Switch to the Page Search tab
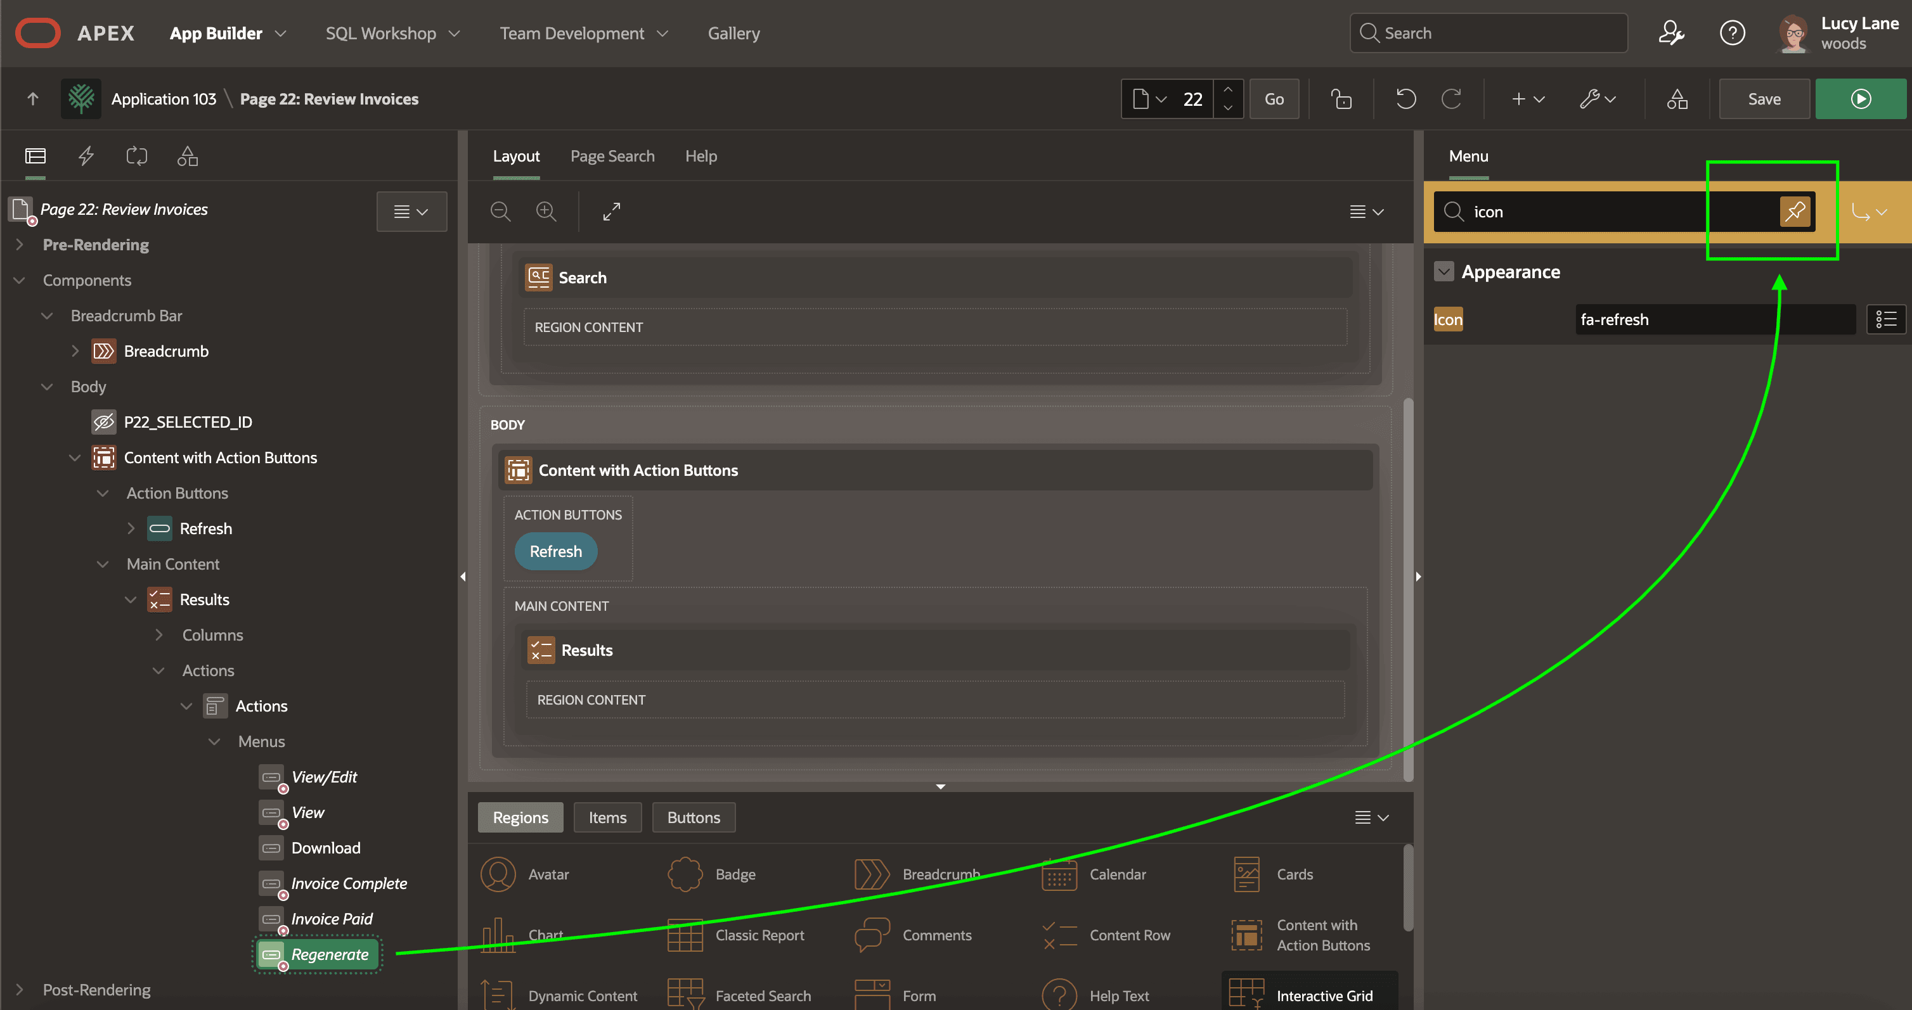Image resolution: width=1912 pixels, height=1010 pixels. pyautogui.click(x=612, y=156)
